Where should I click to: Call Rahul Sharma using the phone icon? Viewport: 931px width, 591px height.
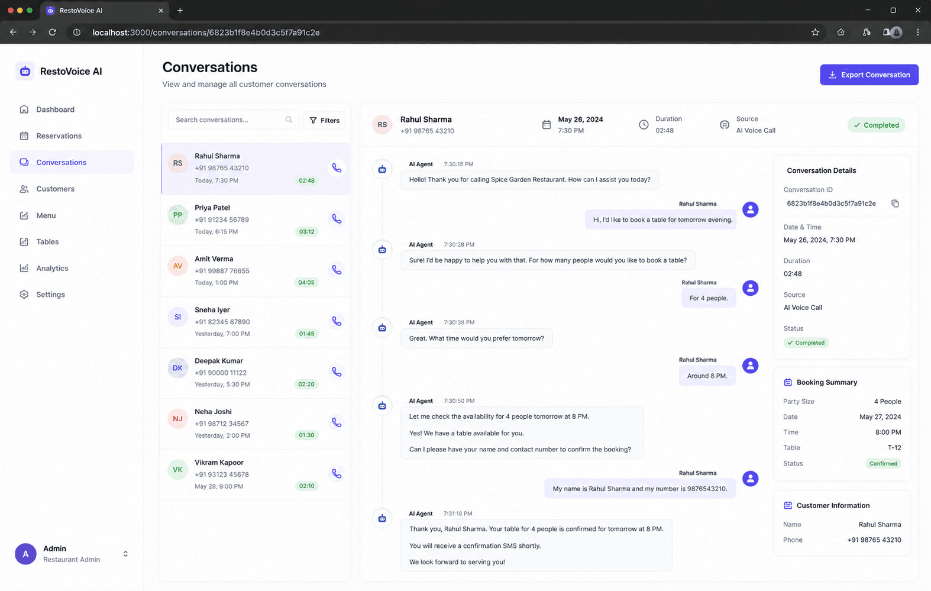(x=337, y=168)
